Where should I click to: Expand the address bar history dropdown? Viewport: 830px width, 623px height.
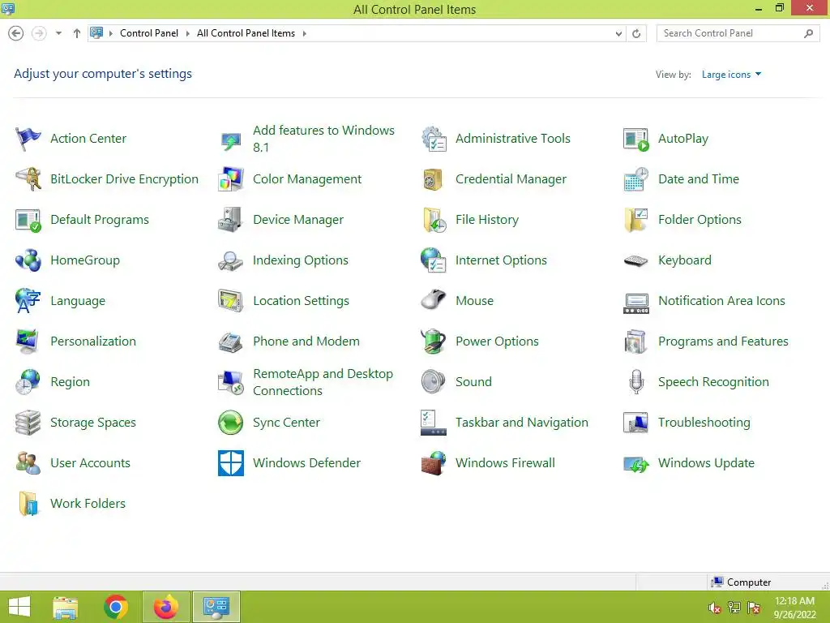click(618, 33)
